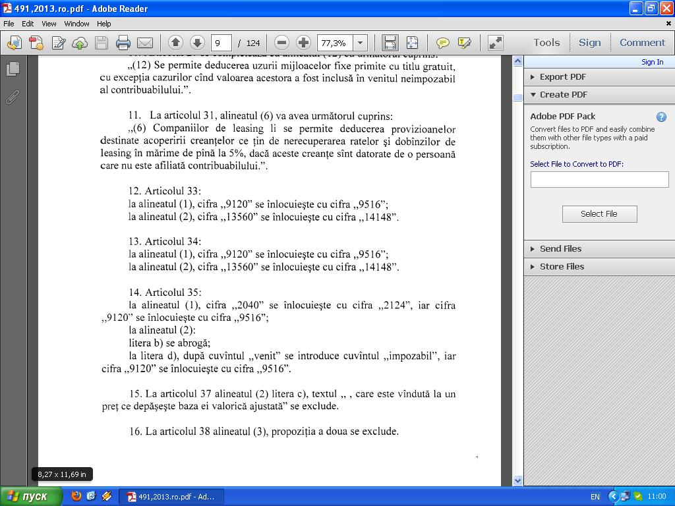The image size is (675, 506).
Task: Go to next page with down arrow
Action: (x=197, y=43)
